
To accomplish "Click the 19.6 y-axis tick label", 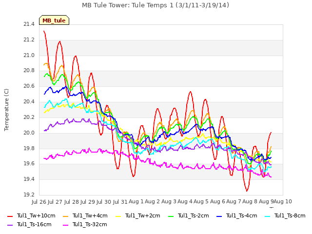I will tap(29, 164).
